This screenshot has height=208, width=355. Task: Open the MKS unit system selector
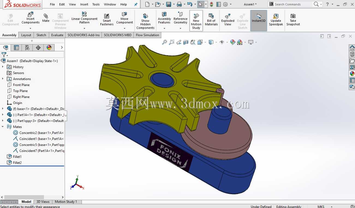pyautogui.click(x=325, y=206)
